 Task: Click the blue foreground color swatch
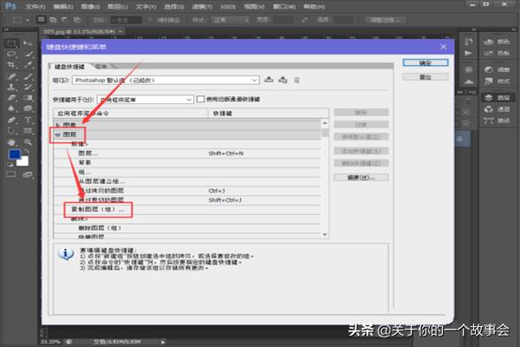click(13, 155)
